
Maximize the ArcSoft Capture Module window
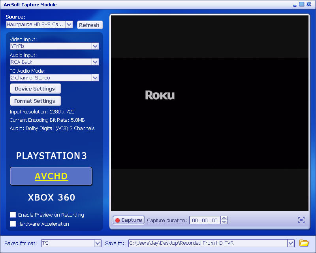[301, 4]
